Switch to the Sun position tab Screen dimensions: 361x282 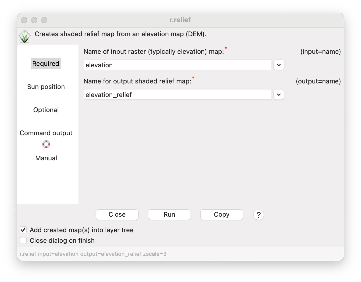(46, 87)
